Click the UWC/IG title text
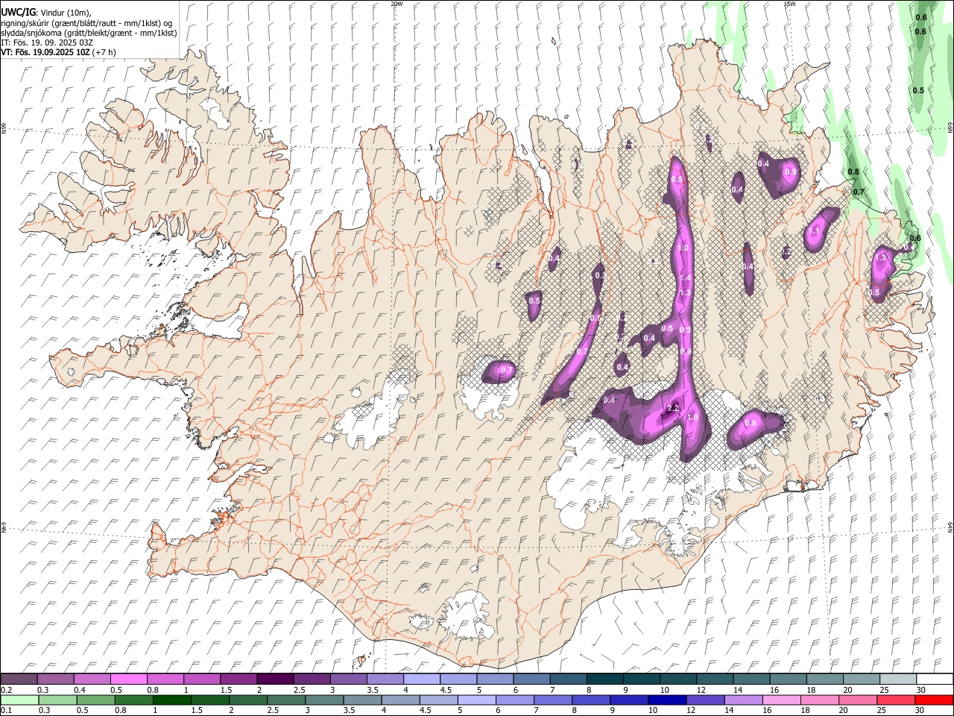This screenshot has width=954, height=716. pos(17,12)
